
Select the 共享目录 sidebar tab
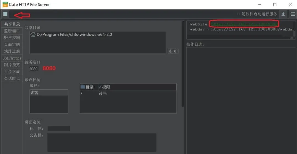coord(12,24)
